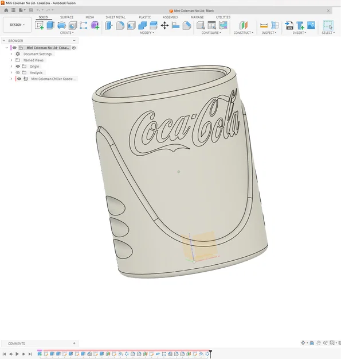Select the Interference tool in Inspect
This screenshot has width=341, height=359.
pos(275,25)
